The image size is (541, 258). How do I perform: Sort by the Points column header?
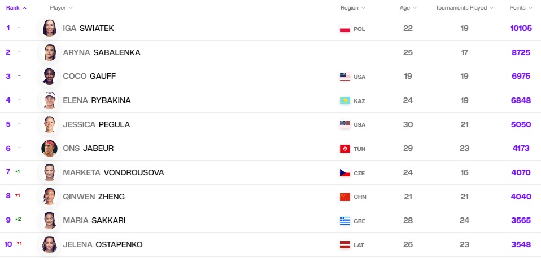point(521,7)
